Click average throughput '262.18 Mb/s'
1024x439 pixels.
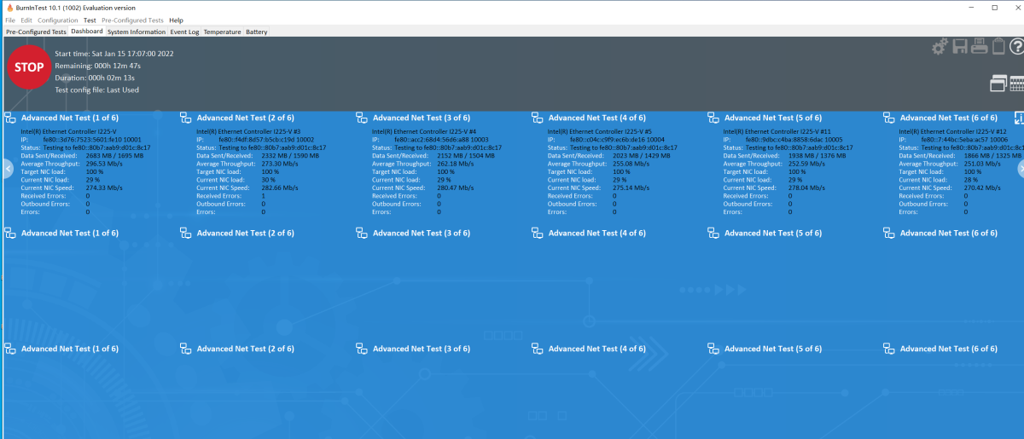[x=456, y=164]
